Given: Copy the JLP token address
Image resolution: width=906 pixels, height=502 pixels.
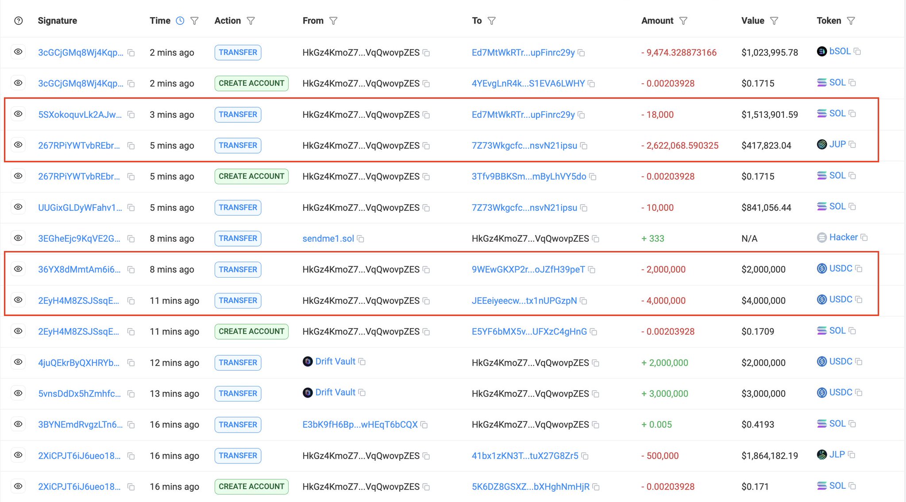Looking at the screenshot, I should [x=852, y=455].
